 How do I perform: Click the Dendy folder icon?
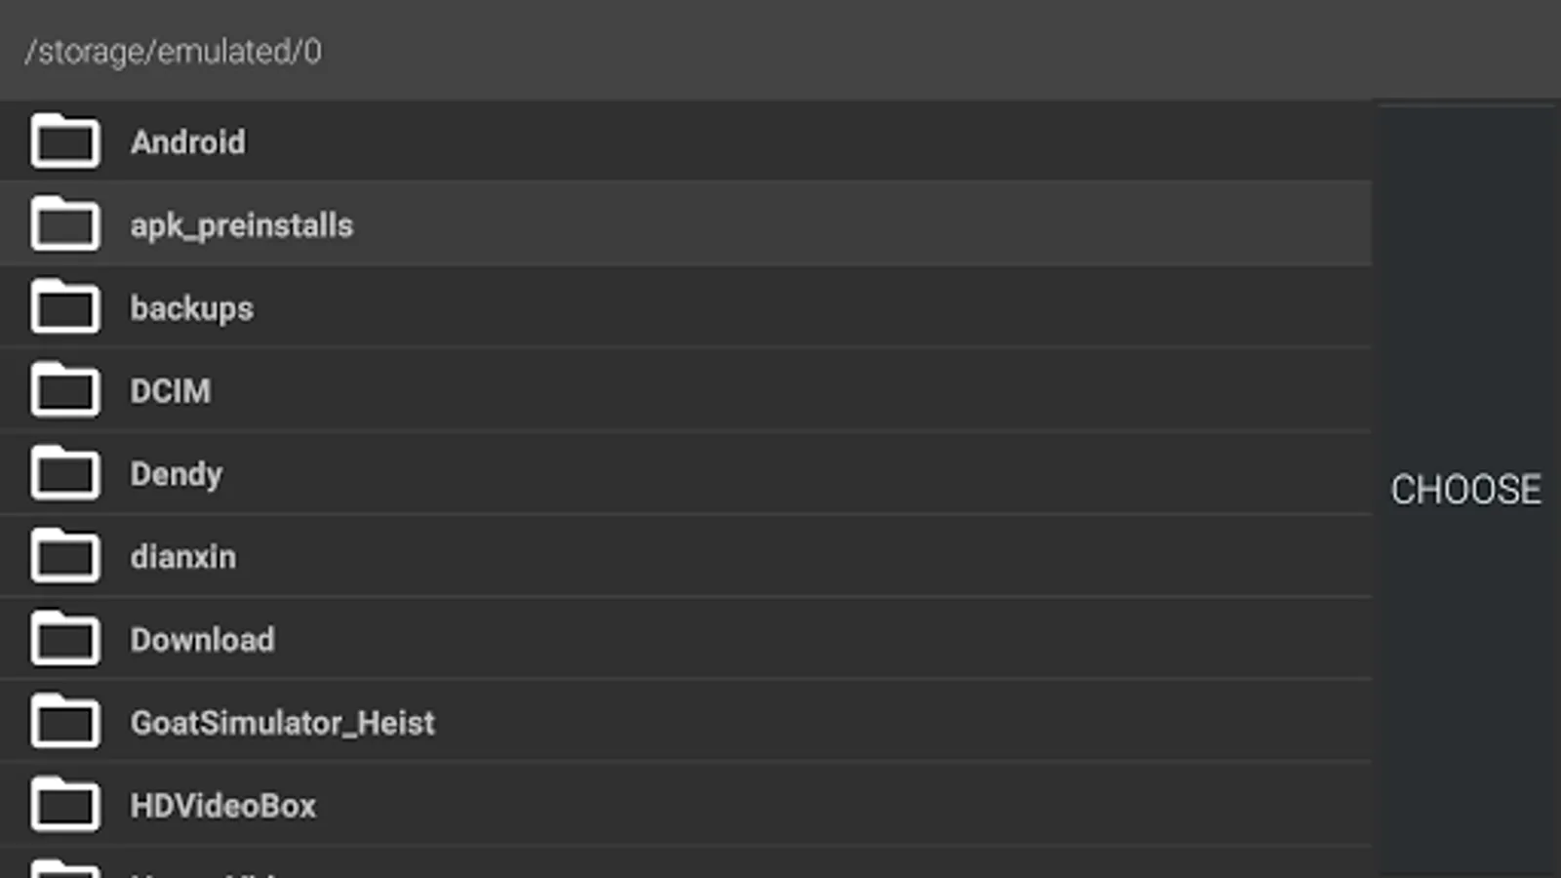click(64, 473)
